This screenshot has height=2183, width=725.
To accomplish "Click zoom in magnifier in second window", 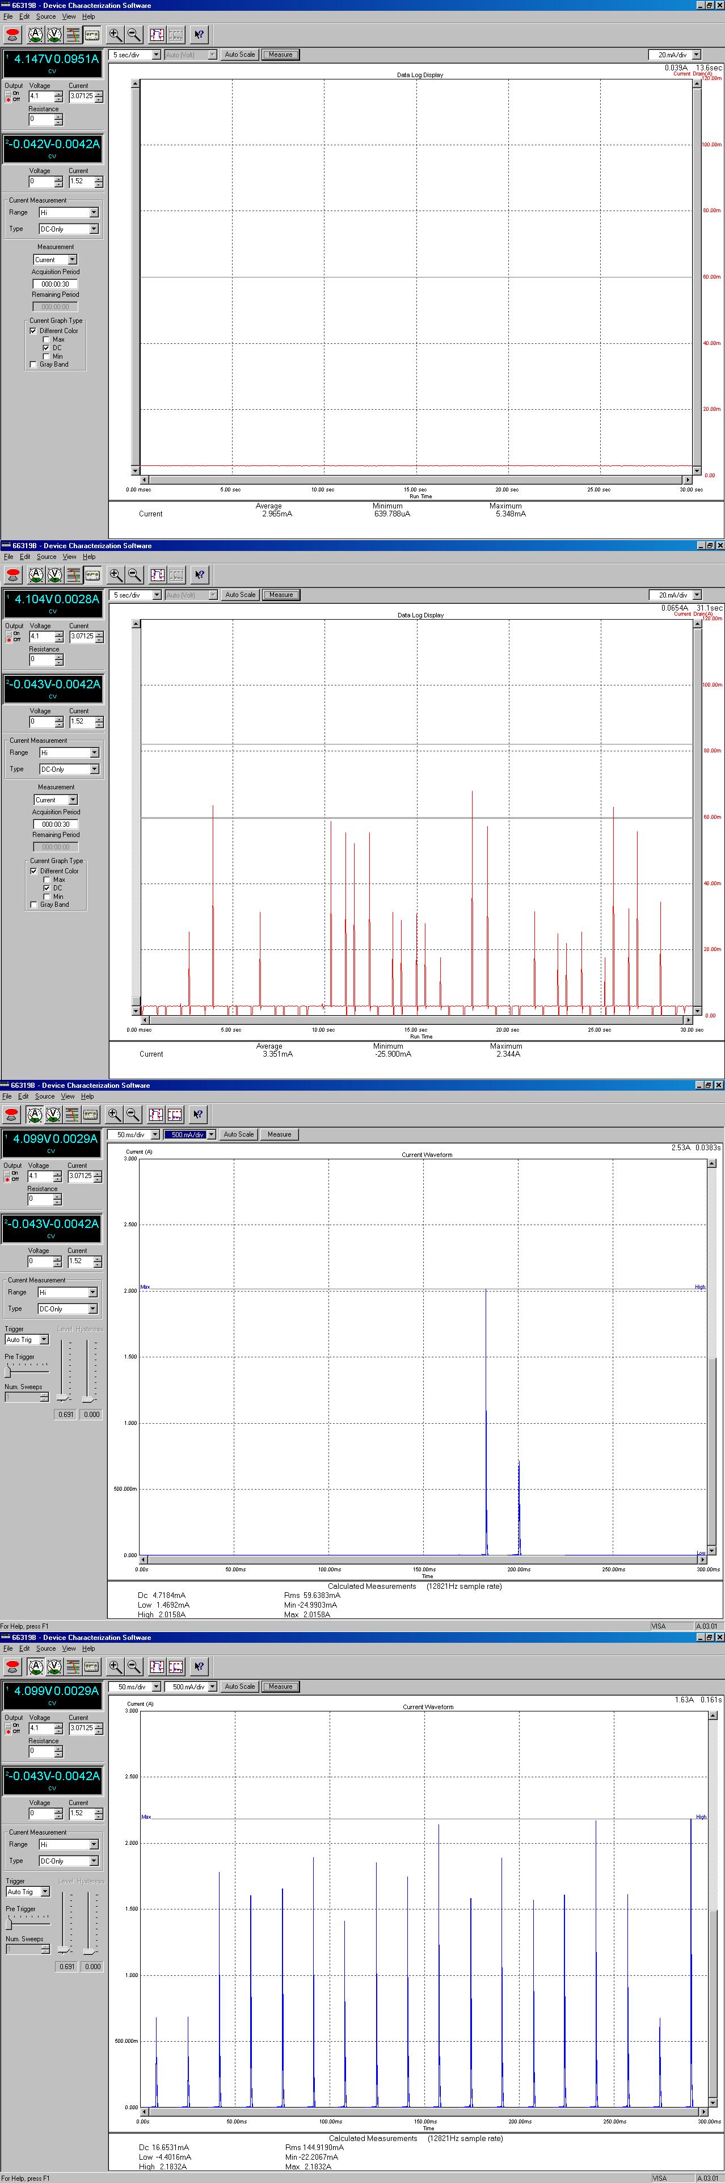I will pyautogui.click(x=116, y=575).
